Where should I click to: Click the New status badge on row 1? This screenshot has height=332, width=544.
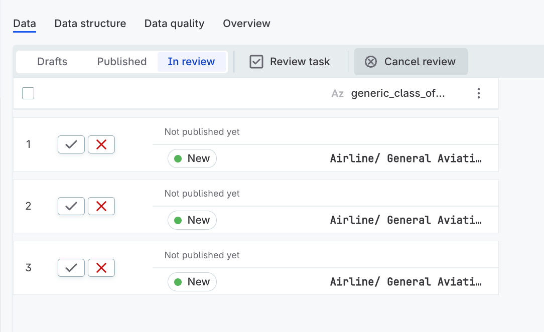[192, 158]
